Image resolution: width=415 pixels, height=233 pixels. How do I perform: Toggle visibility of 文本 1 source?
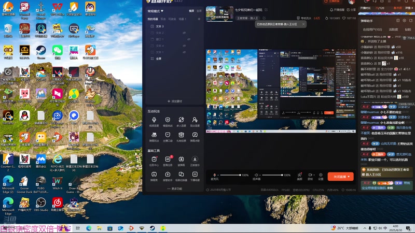(x=184, y=52)
